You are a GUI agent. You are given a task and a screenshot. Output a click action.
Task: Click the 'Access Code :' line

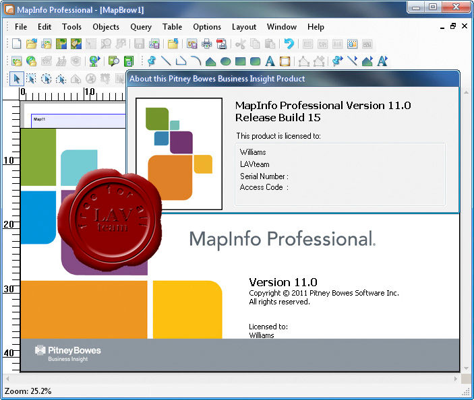[x=264, y=187]
